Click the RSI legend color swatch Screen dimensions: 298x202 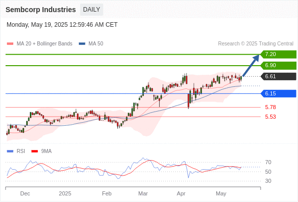[x=10, y=151]
